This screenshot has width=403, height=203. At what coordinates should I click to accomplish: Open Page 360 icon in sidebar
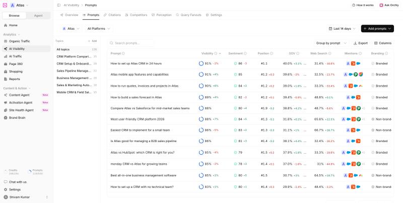(6, 64)
